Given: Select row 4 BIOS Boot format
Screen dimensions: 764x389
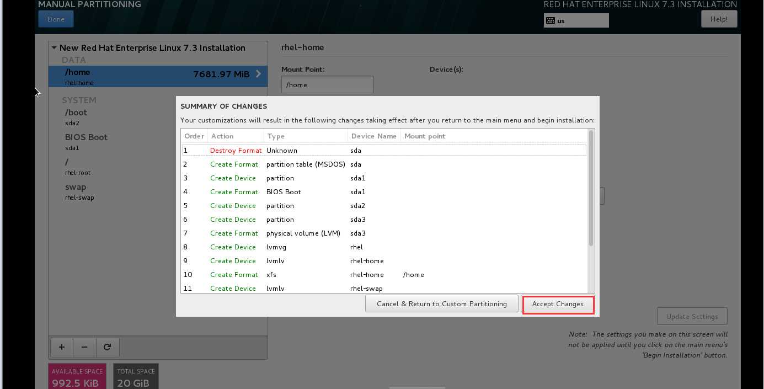Looking at the screenshot, I should (384, 192).
